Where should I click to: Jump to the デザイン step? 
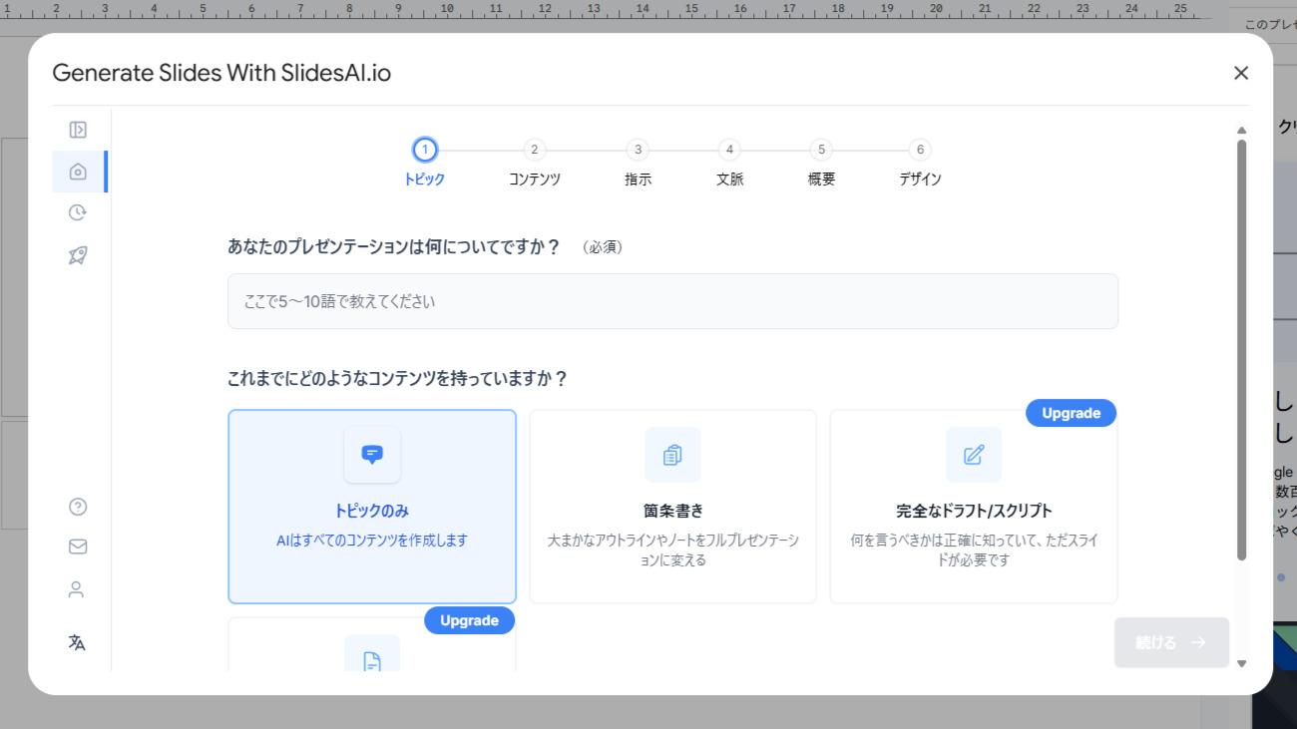tap(919, 150)
